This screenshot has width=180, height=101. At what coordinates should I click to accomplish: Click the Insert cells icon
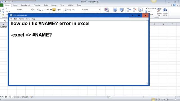tap(129, 10)
